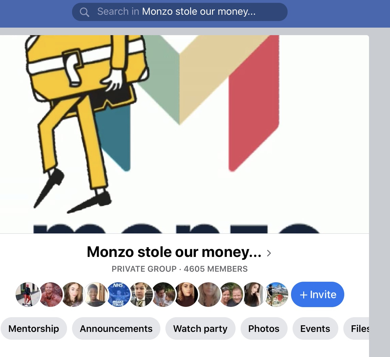Click the search magnifier icon

coord(84,12)
